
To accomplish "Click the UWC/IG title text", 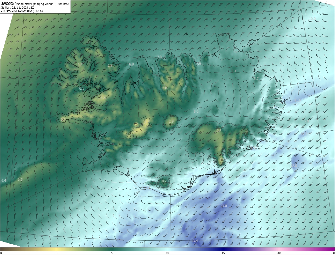I will coord(7,4).
